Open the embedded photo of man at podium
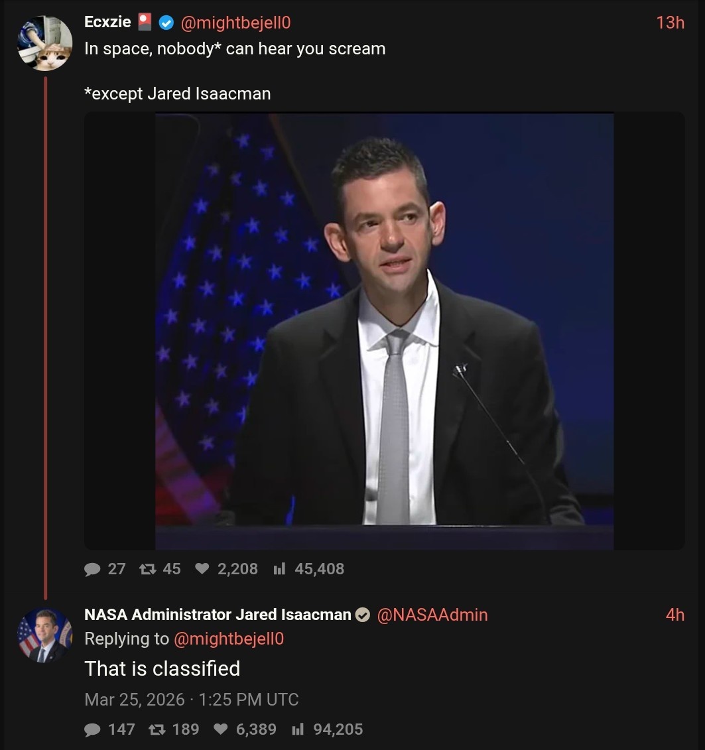The width and height of the screenshot is (705, 750). 385,331
